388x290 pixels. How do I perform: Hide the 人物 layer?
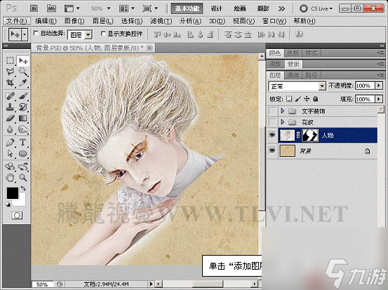click(x=272, y=135)
